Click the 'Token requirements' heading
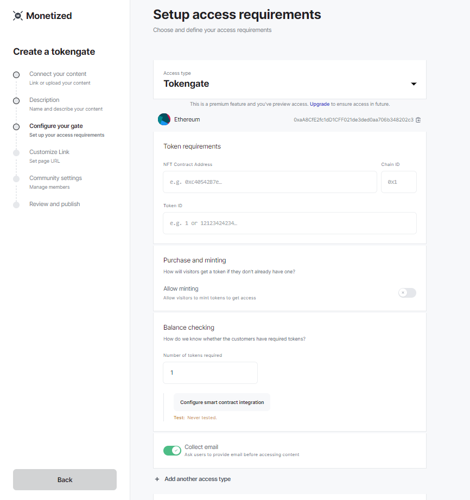470x500 pixels. [x=192, y=146]
